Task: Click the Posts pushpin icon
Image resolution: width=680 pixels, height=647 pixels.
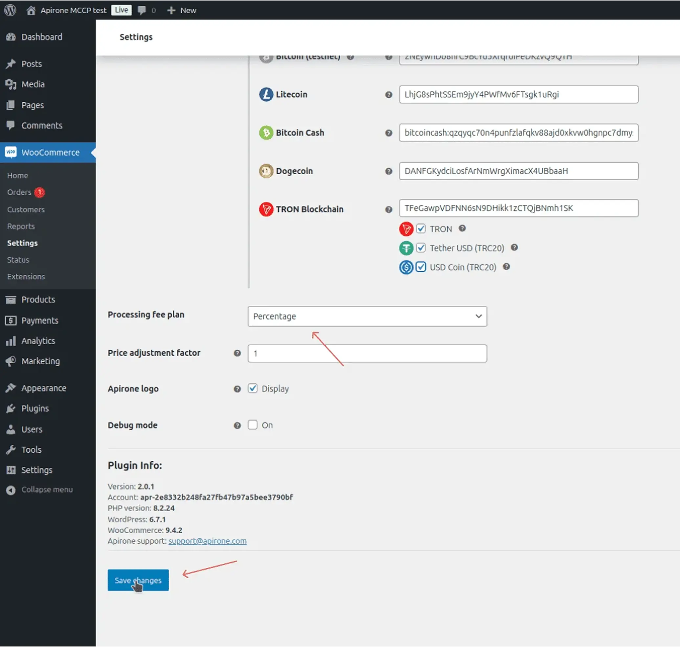Action: (x=11, y=64)
